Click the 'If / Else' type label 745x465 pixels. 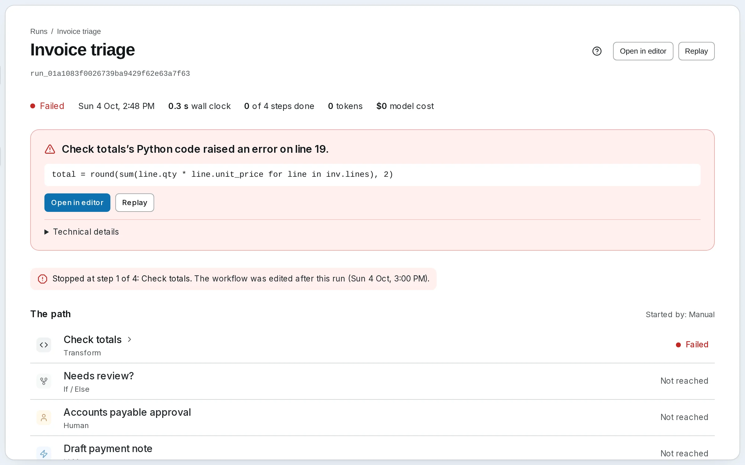(x=76, y=389)
